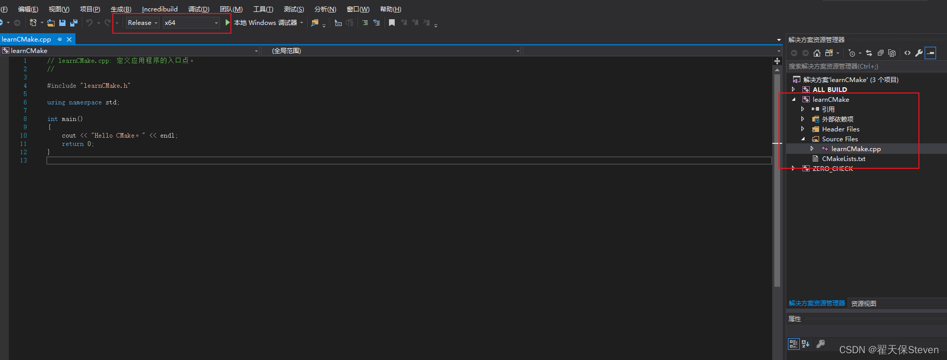Expand the Header Files folder
Screen dimensions: 947x360
[803, 129]
